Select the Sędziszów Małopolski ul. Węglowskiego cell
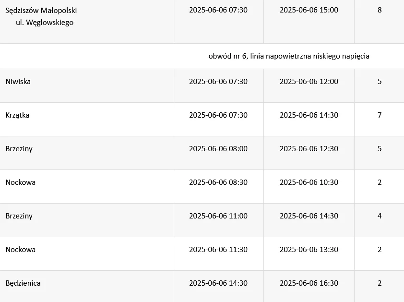The width and height of the screenshot is (404, 302). click(41, 16)
